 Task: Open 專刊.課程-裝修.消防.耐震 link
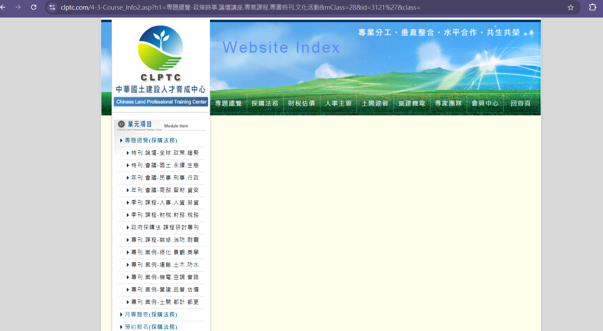(x=165, y=240)
